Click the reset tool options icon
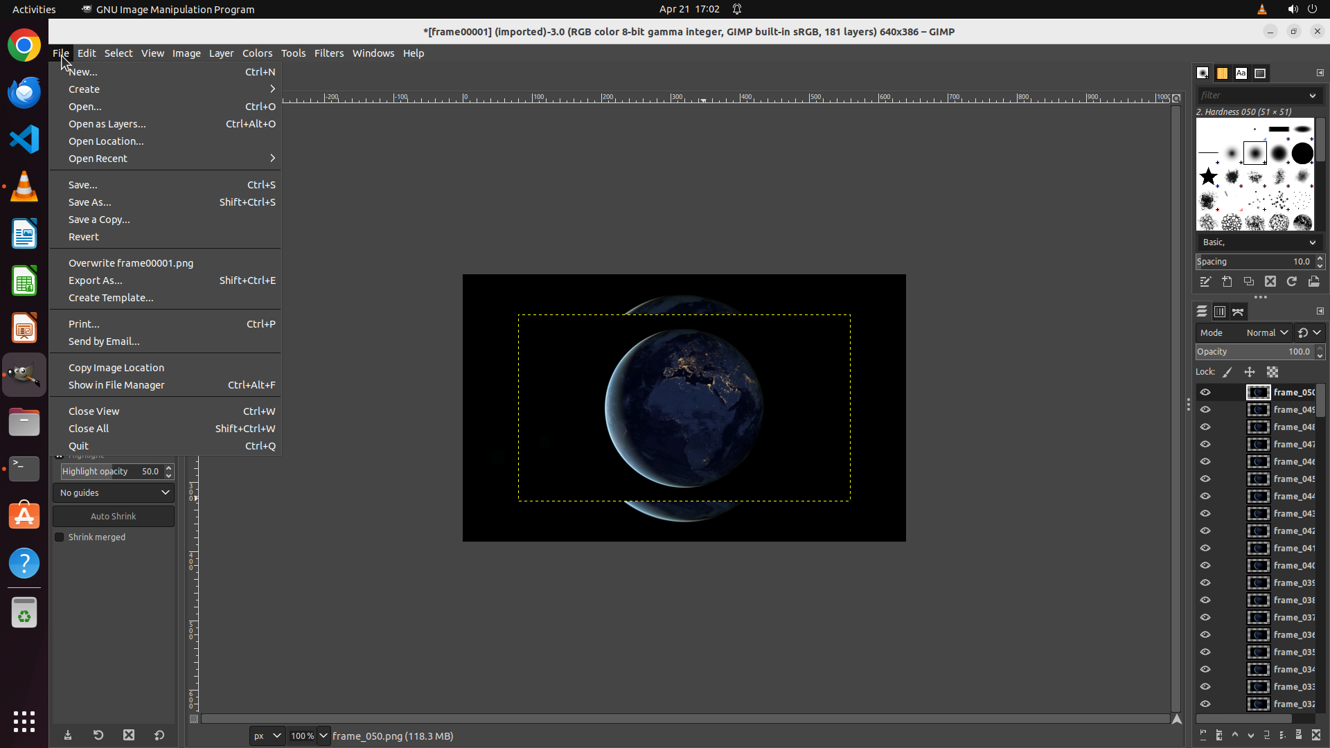Viewport: 1330px width, 748px height. coord(159,736)
